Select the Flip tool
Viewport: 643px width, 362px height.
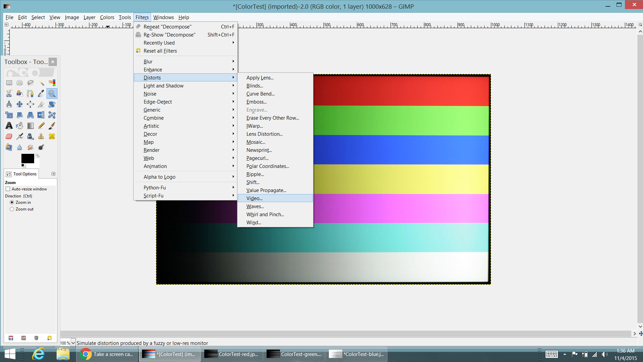(x=41, y=115)
